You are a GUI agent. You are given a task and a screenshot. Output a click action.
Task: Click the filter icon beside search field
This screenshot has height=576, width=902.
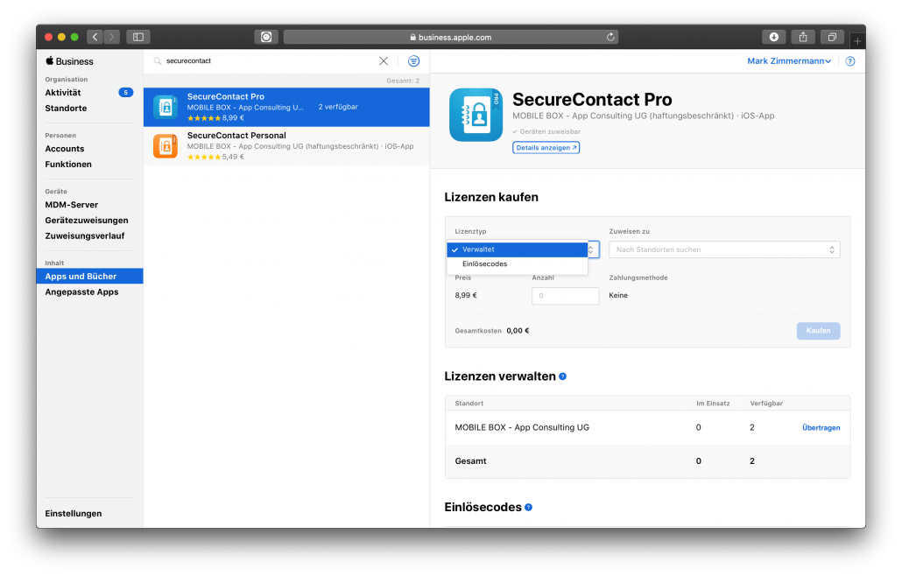[413, 61]
